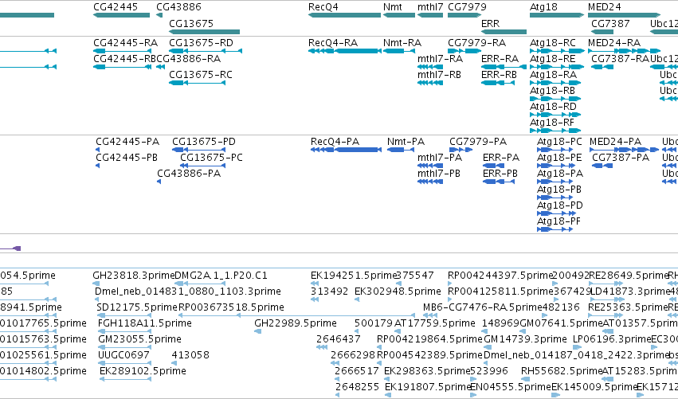Select protein CG7387-PA
This screenshot has height=399, width=678.
(621, 158)
